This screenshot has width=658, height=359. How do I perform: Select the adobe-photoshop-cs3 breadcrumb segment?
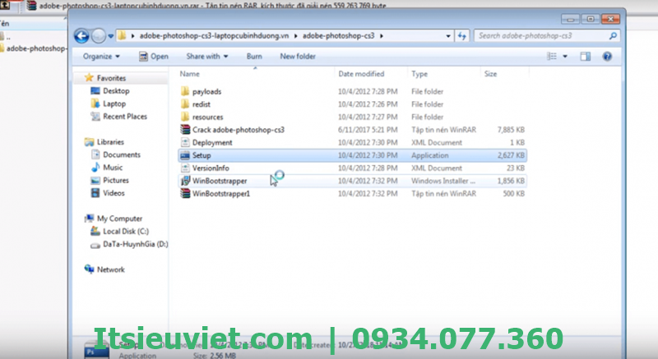pos(338,36)
